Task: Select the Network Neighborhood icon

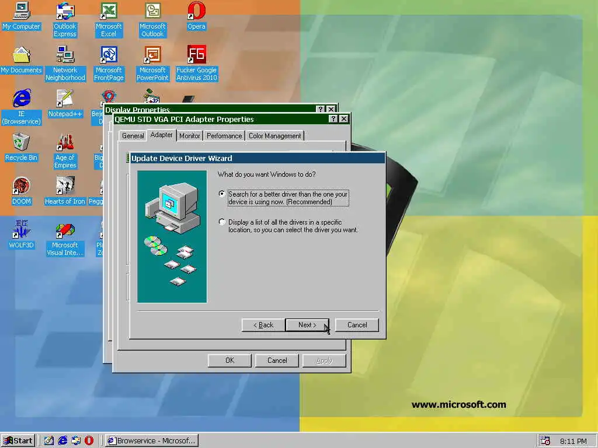Action: coord(65,64)
